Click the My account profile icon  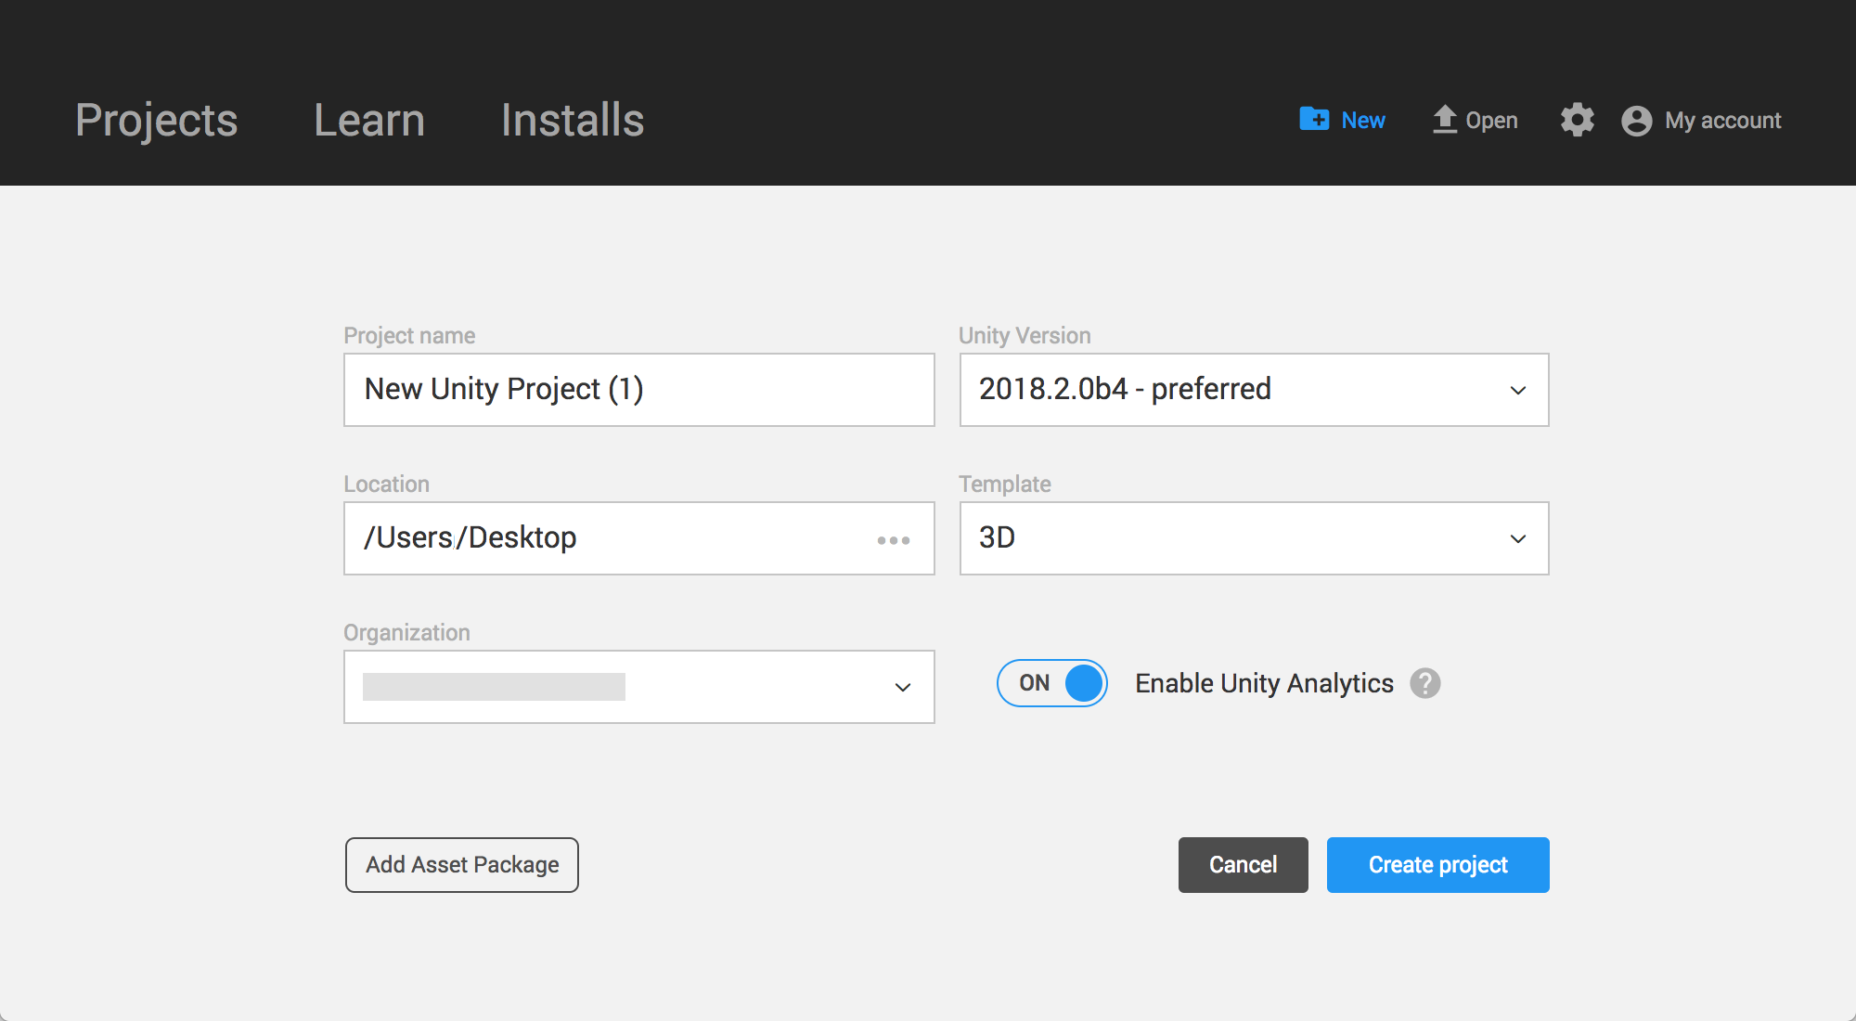pos(1636,121)
